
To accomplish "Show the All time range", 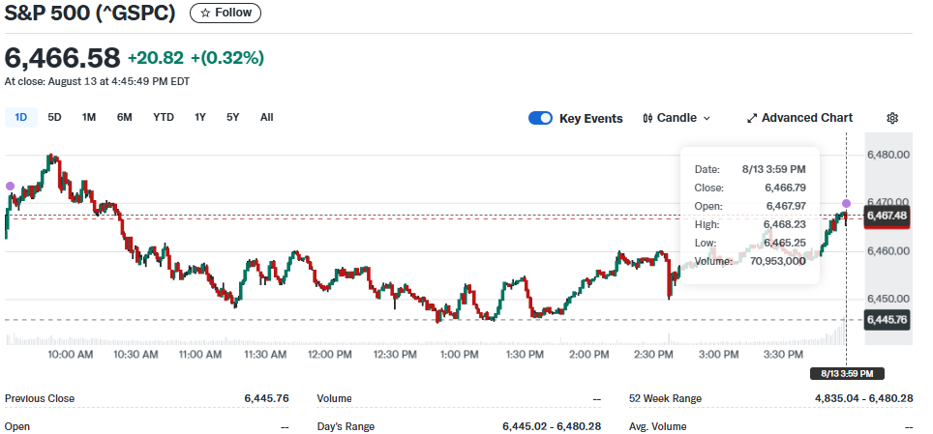I will 266,118.
